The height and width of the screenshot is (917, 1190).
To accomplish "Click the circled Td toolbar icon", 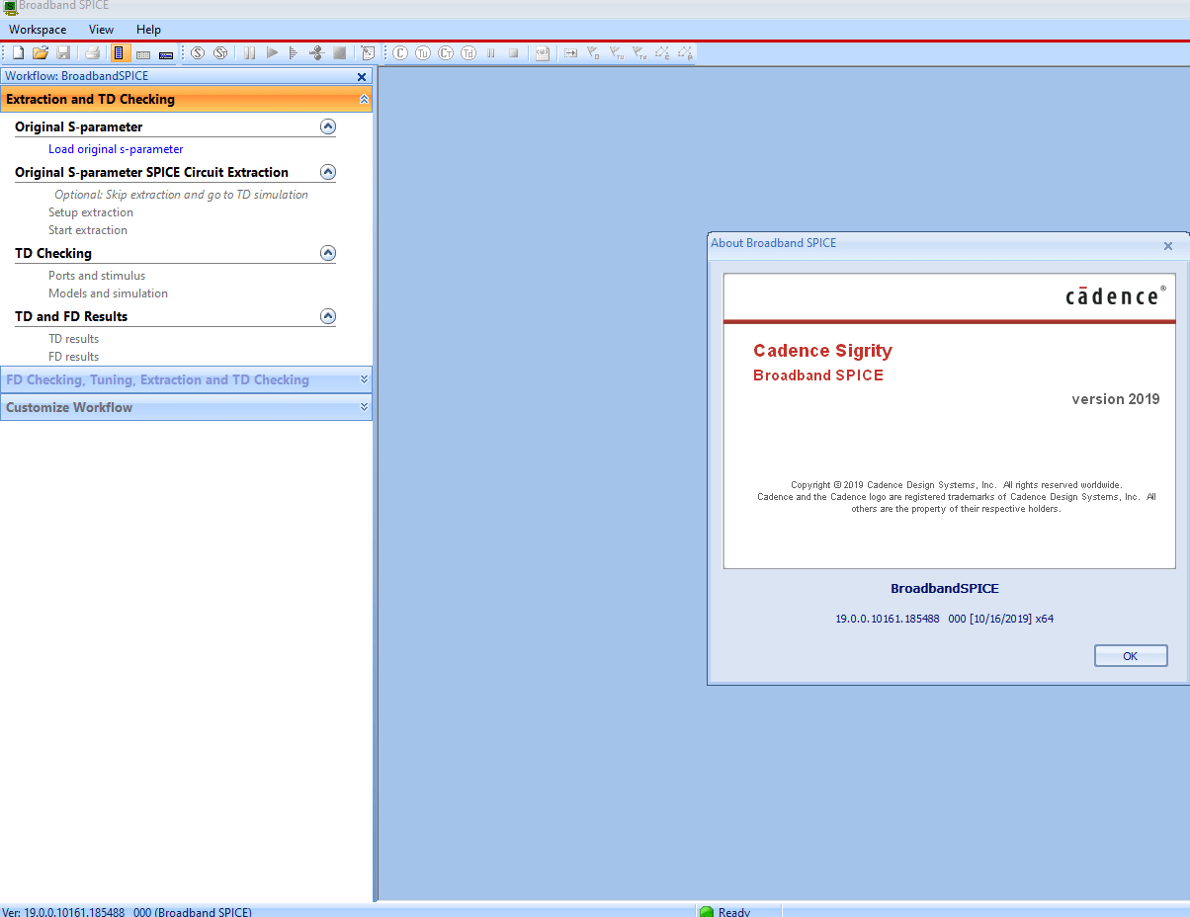I will (x=468, y=52).
